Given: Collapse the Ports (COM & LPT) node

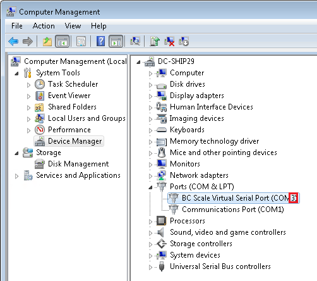Looking at the screenshot, I should [150, 187].
